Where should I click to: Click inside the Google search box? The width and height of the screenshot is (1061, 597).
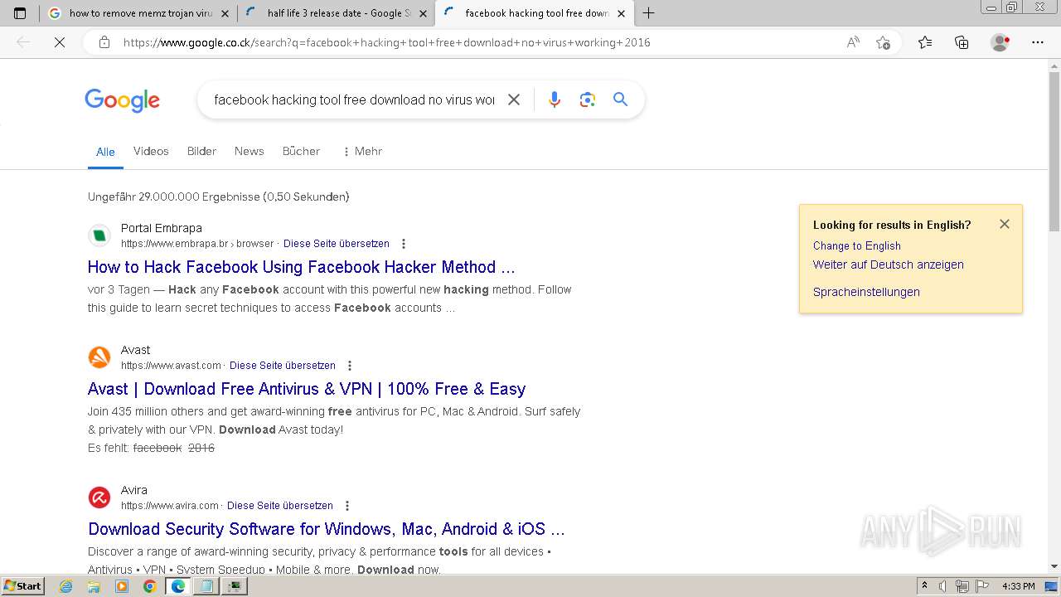tap(354, 99)
